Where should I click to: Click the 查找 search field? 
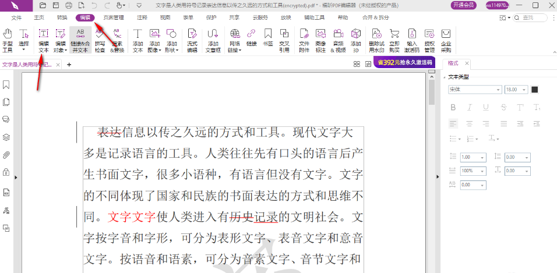tap(530, 17)
